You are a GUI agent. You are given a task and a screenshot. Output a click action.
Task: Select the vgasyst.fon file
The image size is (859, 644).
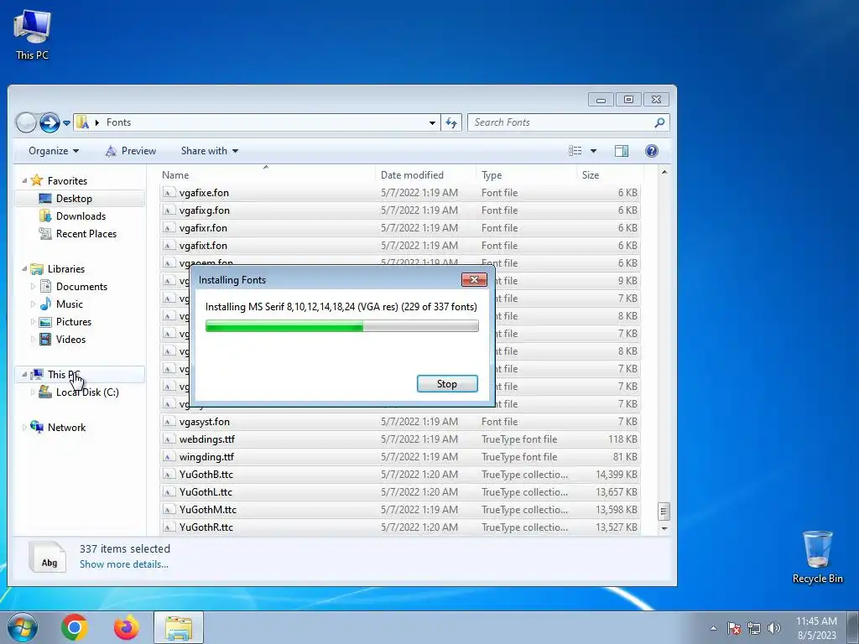[400, 422]
